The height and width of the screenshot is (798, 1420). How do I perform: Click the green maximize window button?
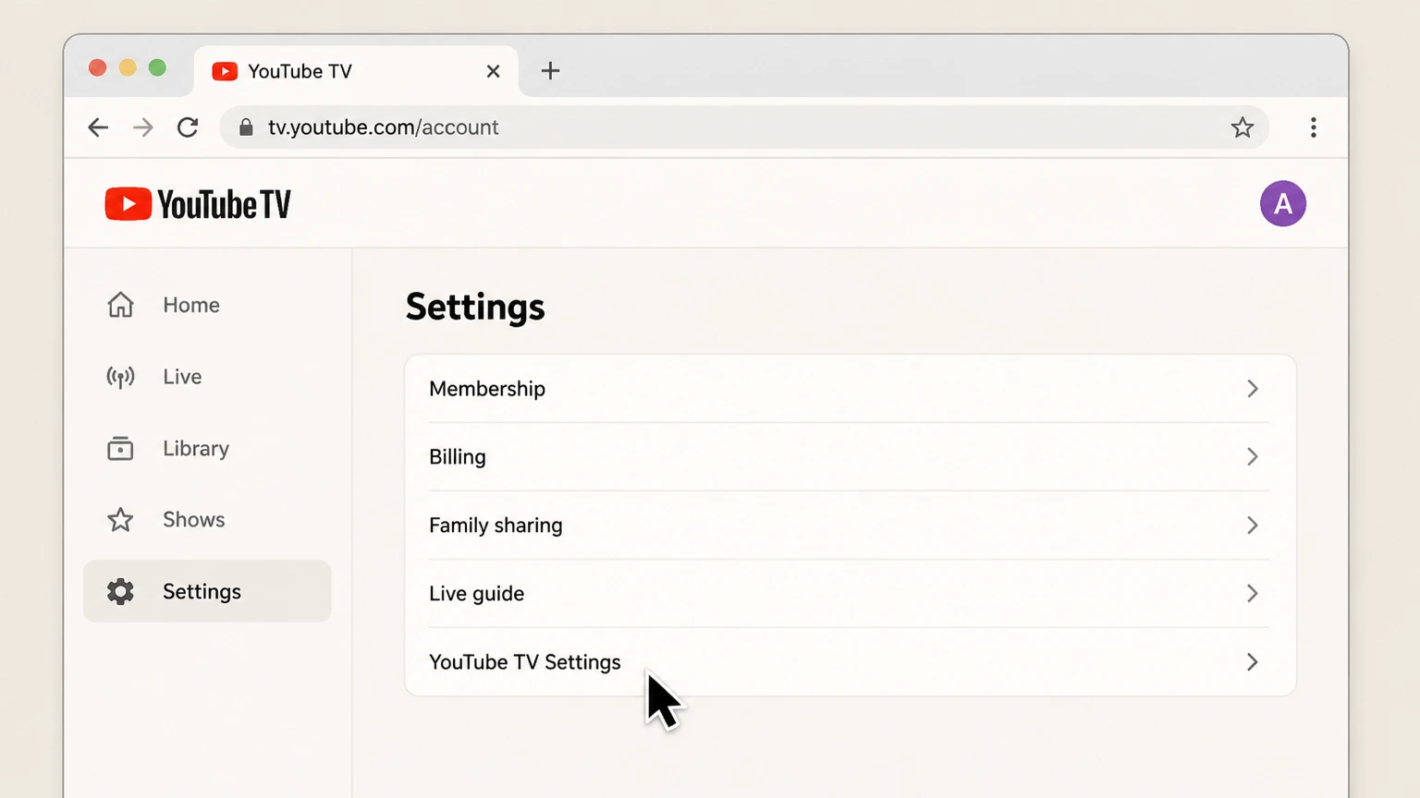[157, 67]
